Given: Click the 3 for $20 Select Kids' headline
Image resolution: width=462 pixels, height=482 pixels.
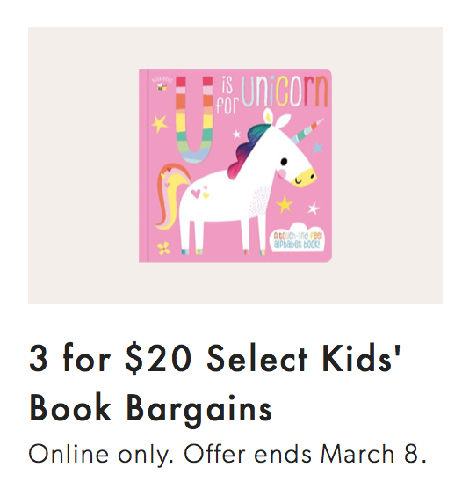Looking at the screenshot, I should [215, 359].
